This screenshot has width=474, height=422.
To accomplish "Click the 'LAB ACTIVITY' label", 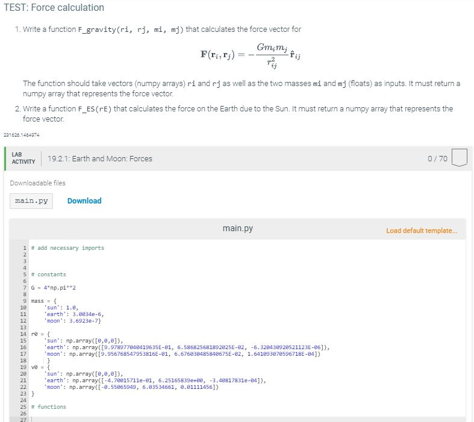I will click(23, 158).
